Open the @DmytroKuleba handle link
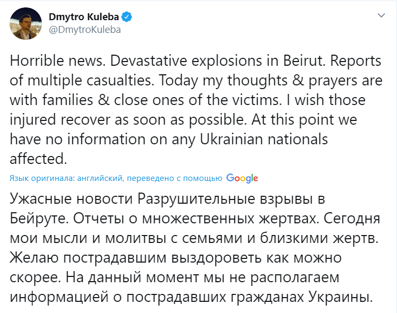This screenshot has height=313, width=397. [84, 30]
